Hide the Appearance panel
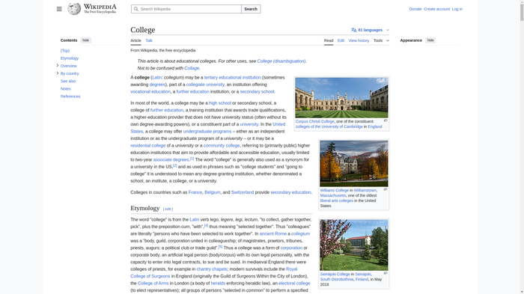The image size is (524, 294). [430, 40]
